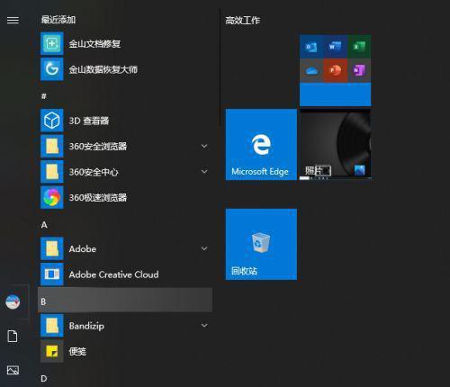450x387 pixels.
Task: Open the hamburger menu icon
Action: tap(13, 20)
